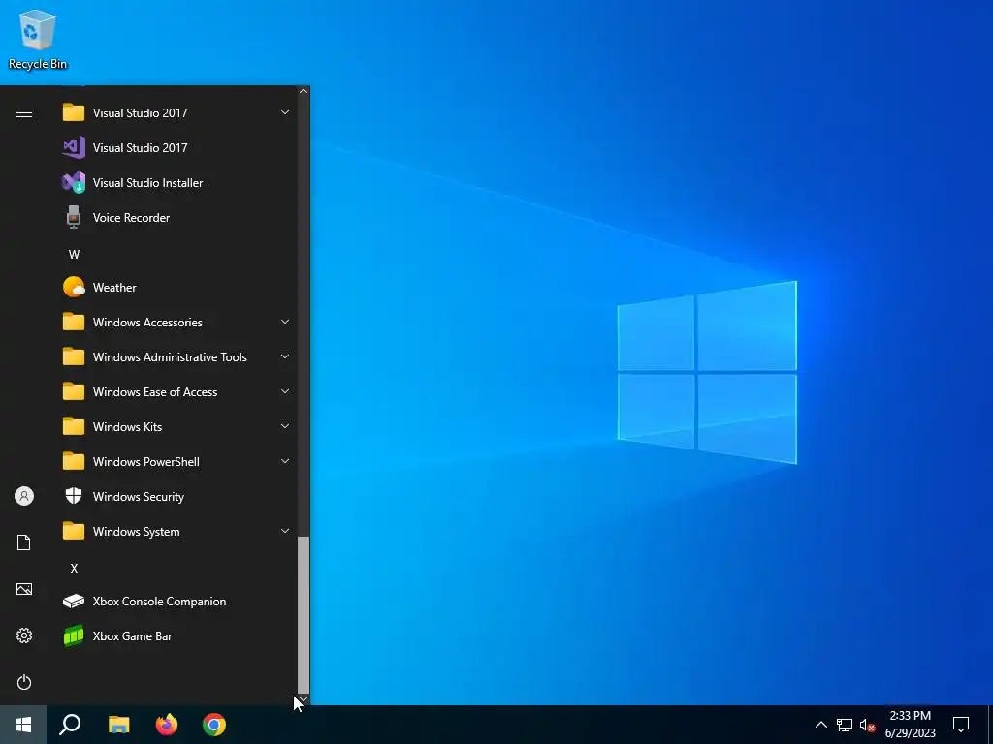The height and width of the screenshot is (744, 993).
Task: Launch Visual Studio 2017 via its purple icon
Action: (x=74, y=147)
